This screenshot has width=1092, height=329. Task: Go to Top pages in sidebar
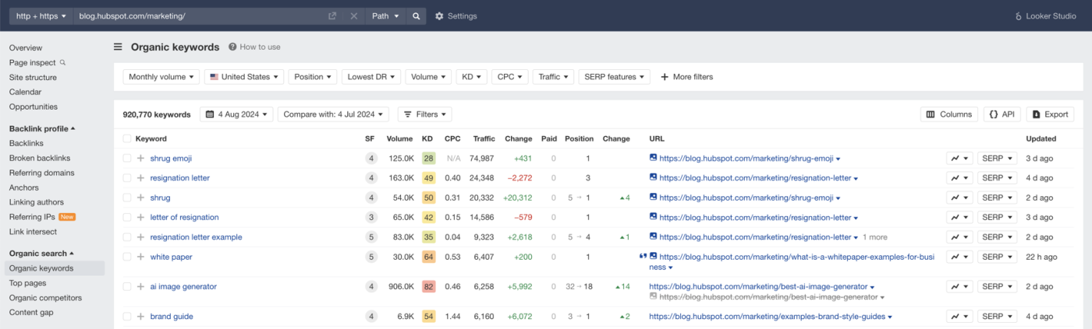point(27,283)
